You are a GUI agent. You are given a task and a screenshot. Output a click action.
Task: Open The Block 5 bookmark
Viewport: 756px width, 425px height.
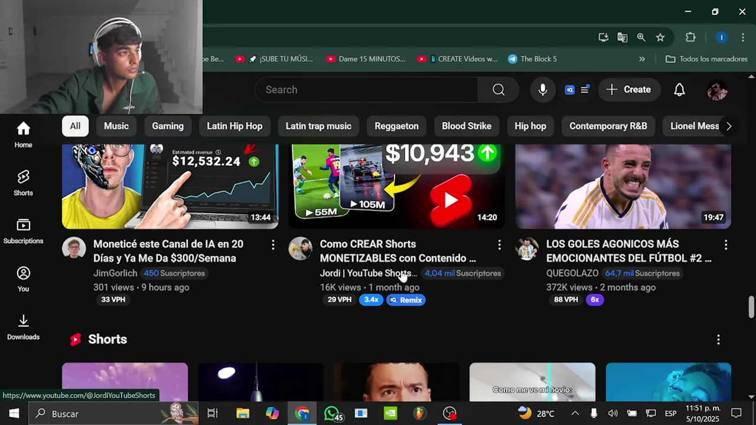(x=532, y=59)
